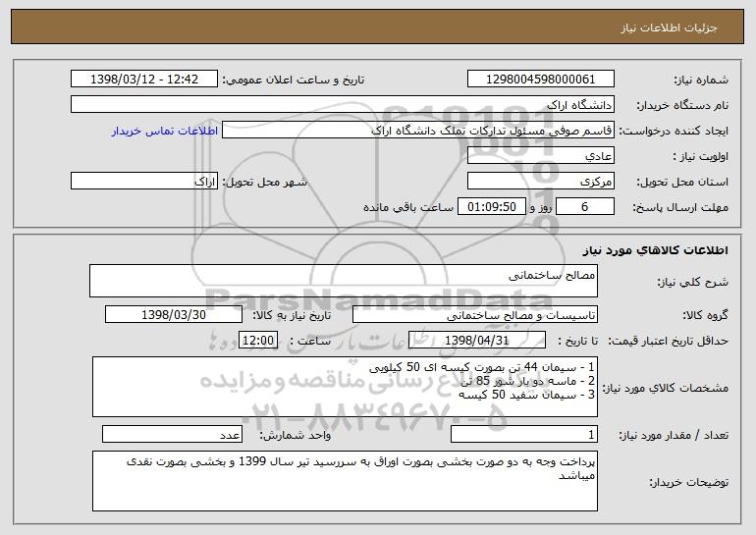
Task: Click the label شرح کلی نیاز
Action: click(693, 283)
